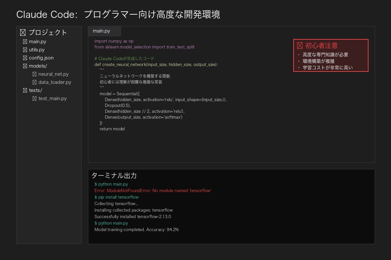391x260 pixels.
Task: Click the Dense hidden_size // 2 line
Action: click(x=145, y=111)
